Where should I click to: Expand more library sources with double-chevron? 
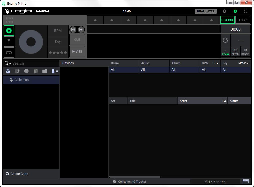57,71
